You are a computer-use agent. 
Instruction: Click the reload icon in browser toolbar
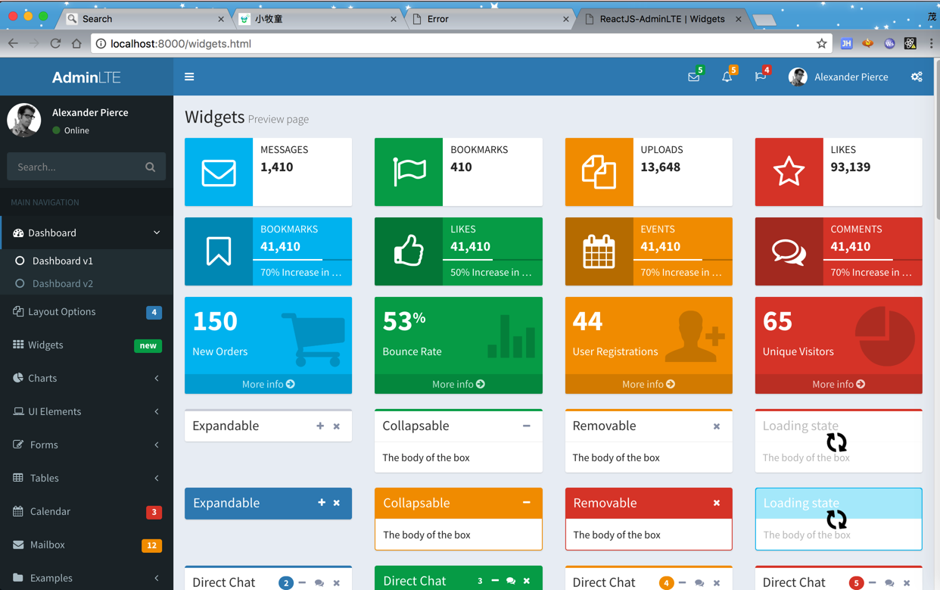tap(55, 43)
